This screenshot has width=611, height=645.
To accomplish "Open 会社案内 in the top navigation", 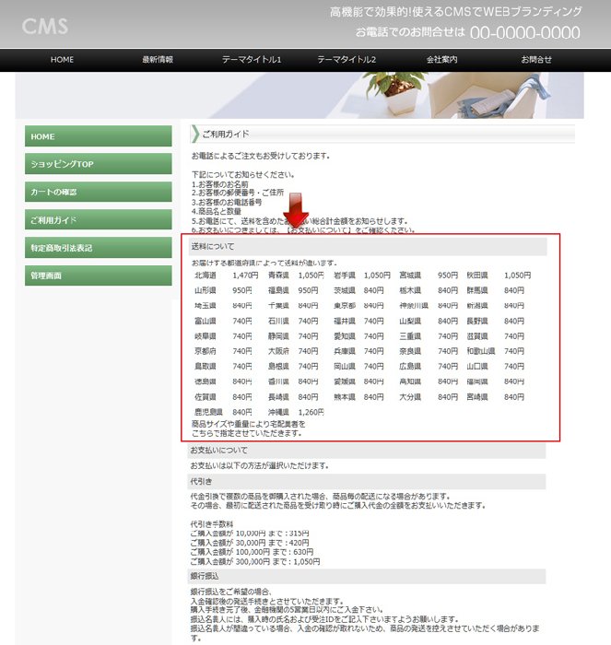I will pyautogui.click(x=441, y=60).
